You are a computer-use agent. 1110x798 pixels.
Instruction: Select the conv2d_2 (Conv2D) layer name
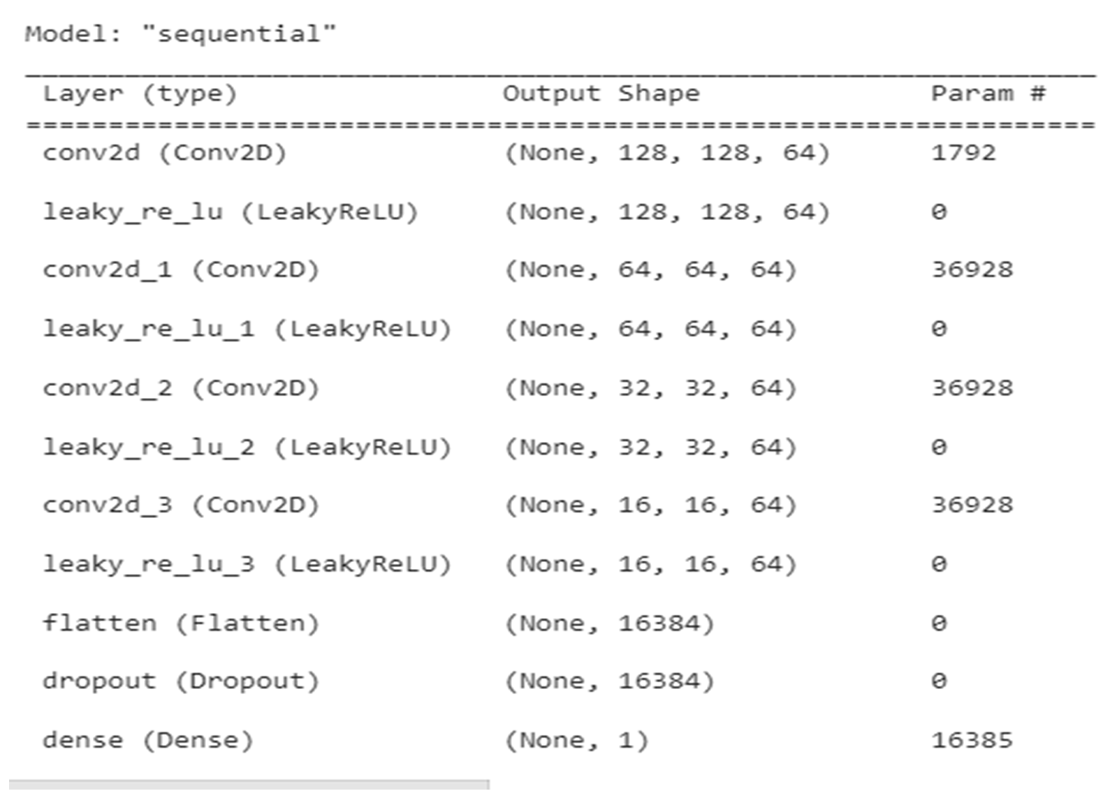[x=181, y=388]
